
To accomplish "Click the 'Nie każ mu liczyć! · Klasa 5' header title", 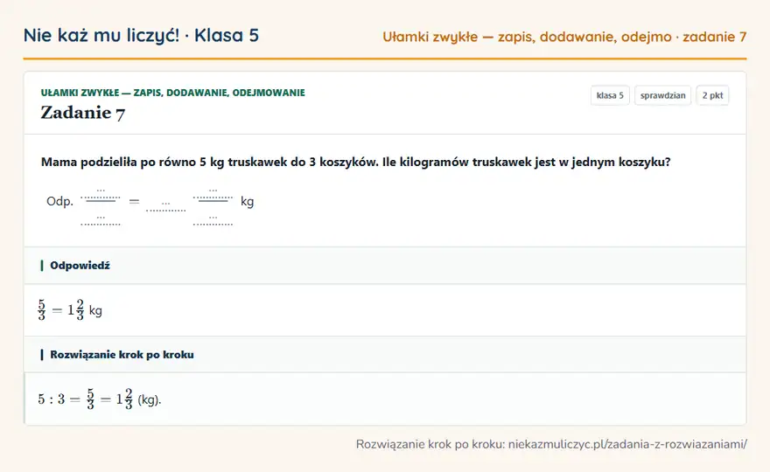I will 141,35.
